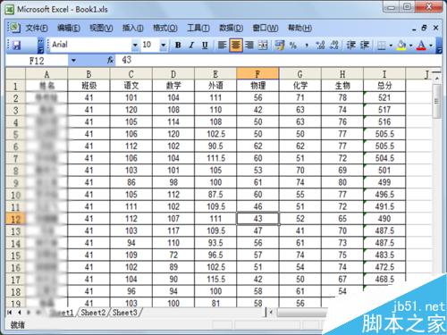Open the 格式(O) menu
The height and width of the screenshot is (335, 447).
tap(165, 29)
